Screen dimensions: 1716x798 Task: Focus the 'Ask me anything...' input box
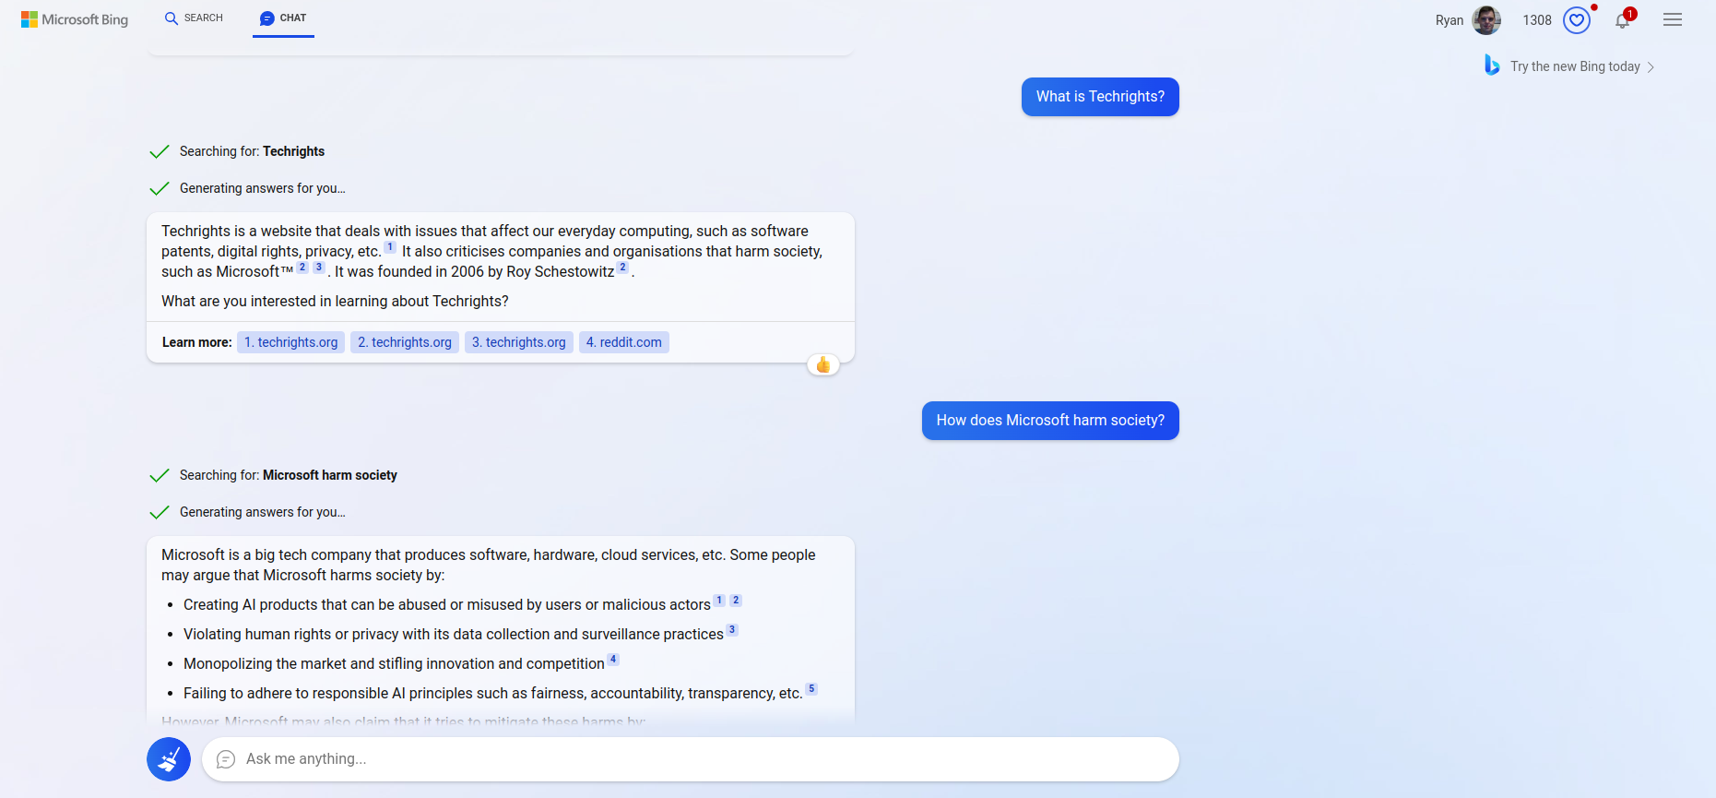pyautogui.click(x=691, y=759)
